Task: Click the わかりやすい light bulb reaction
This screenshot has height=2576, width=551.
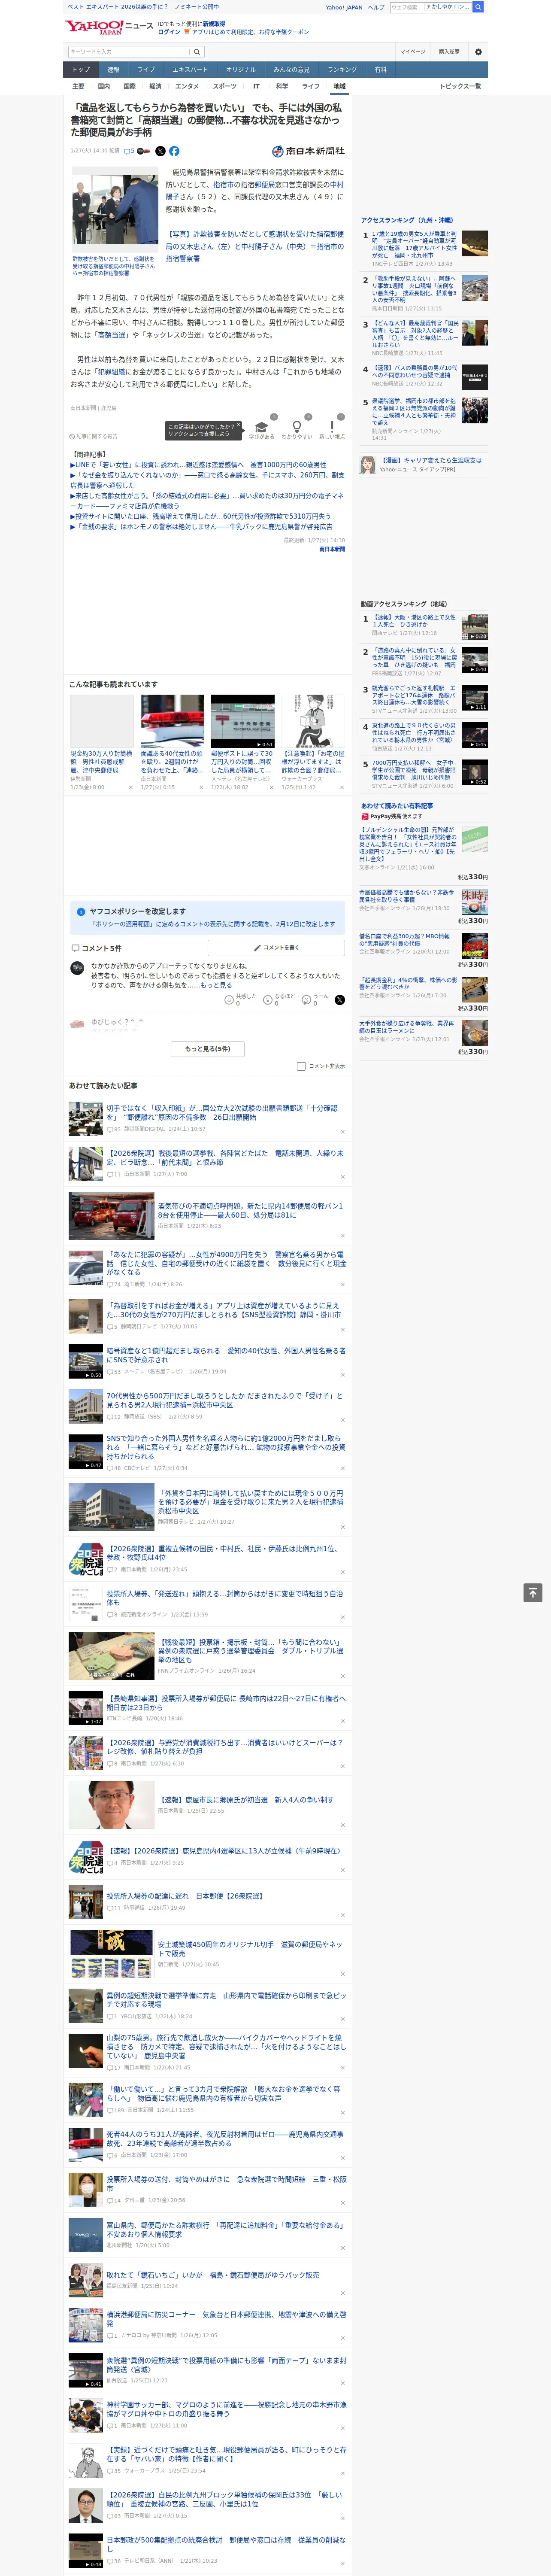Action: 296,429
